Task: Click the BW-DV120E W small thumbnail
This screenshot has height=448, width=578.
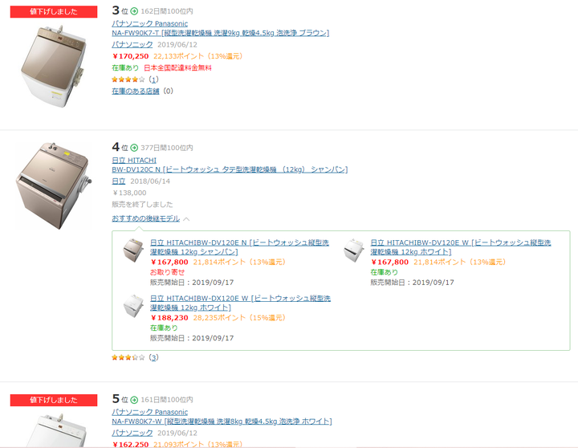Action: 353,250
